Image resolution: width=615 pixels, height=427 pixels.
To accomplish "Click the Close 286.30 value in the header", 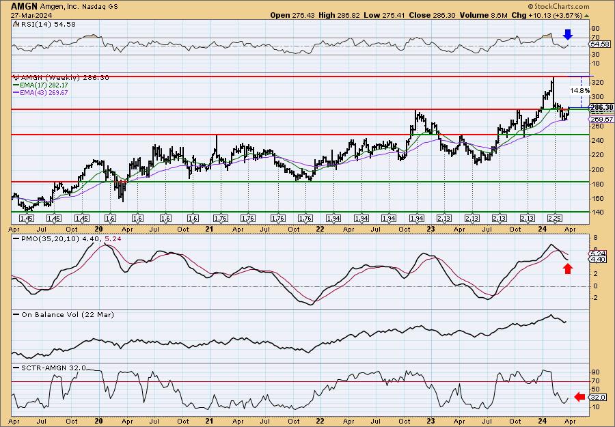I will (433, 15).
